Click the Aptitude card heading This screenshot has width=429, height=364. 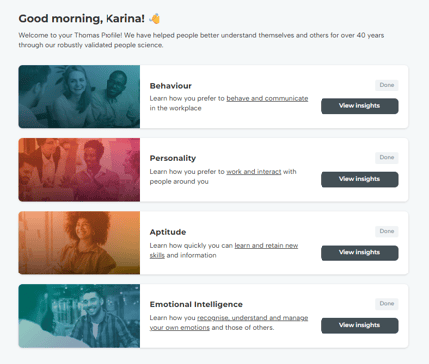pyautogui.click(x=168, y=232)
